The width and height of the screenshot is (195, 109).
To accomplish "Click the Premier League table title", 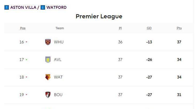I will pyautogui.click(x=99, y=17).
